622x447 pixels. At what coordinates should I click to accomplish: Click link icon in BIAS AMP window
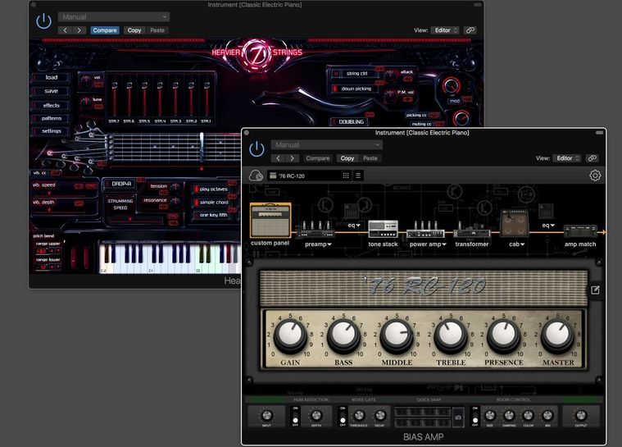[592, 158]
